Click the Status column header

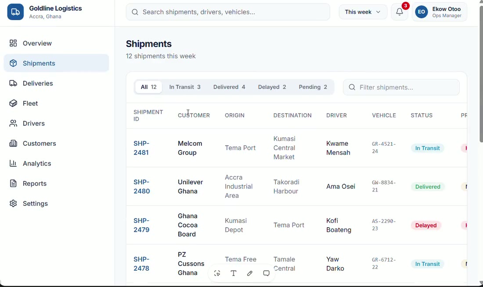(422, 115)
